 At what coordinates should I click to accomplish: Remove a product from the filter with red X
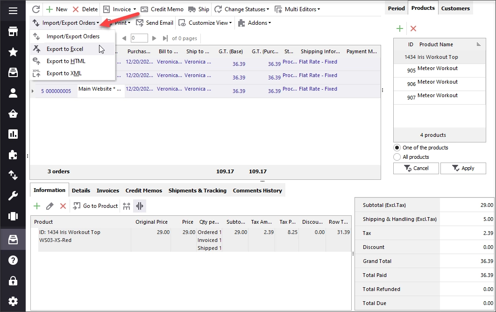click(x=413, y=29)
